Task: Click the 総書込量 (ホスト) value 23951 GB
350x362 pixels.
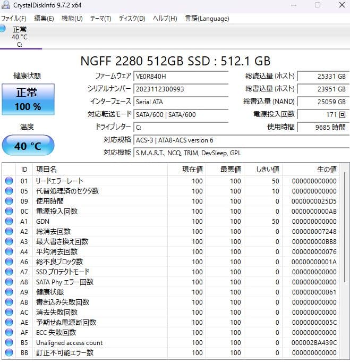Action: pos(323,89)
